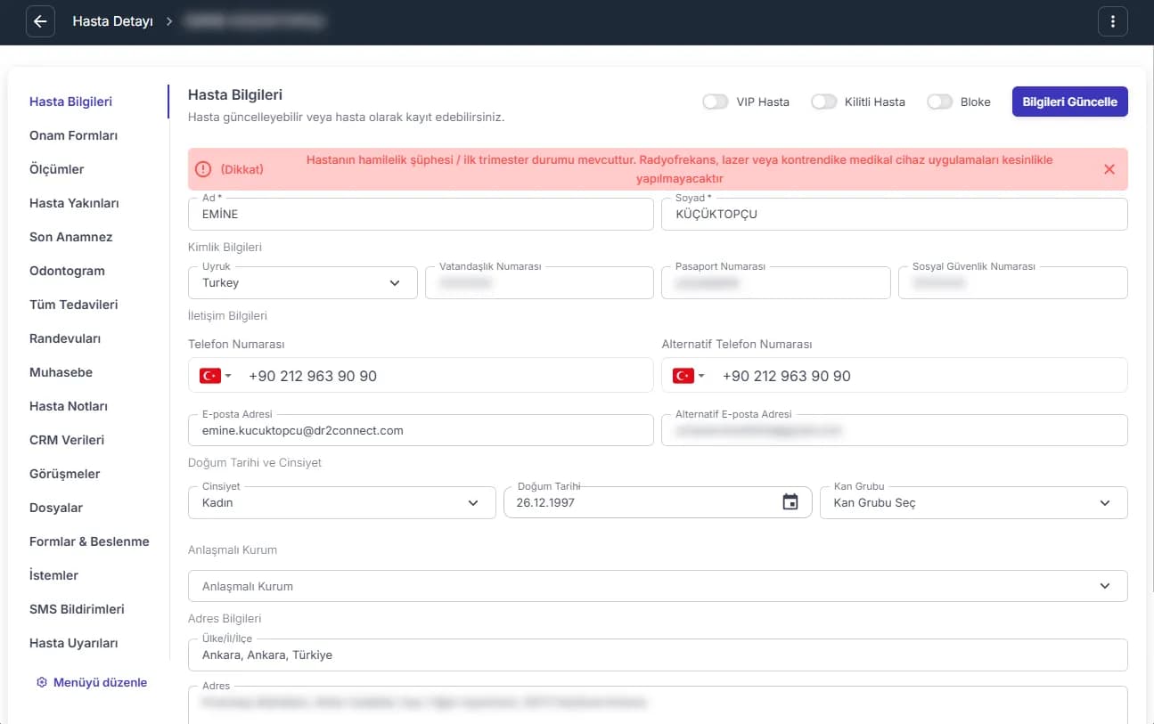Click the Hasta Detayı breadcrumb
Screen dimensions: 1154x724
(x=112, y=21)
